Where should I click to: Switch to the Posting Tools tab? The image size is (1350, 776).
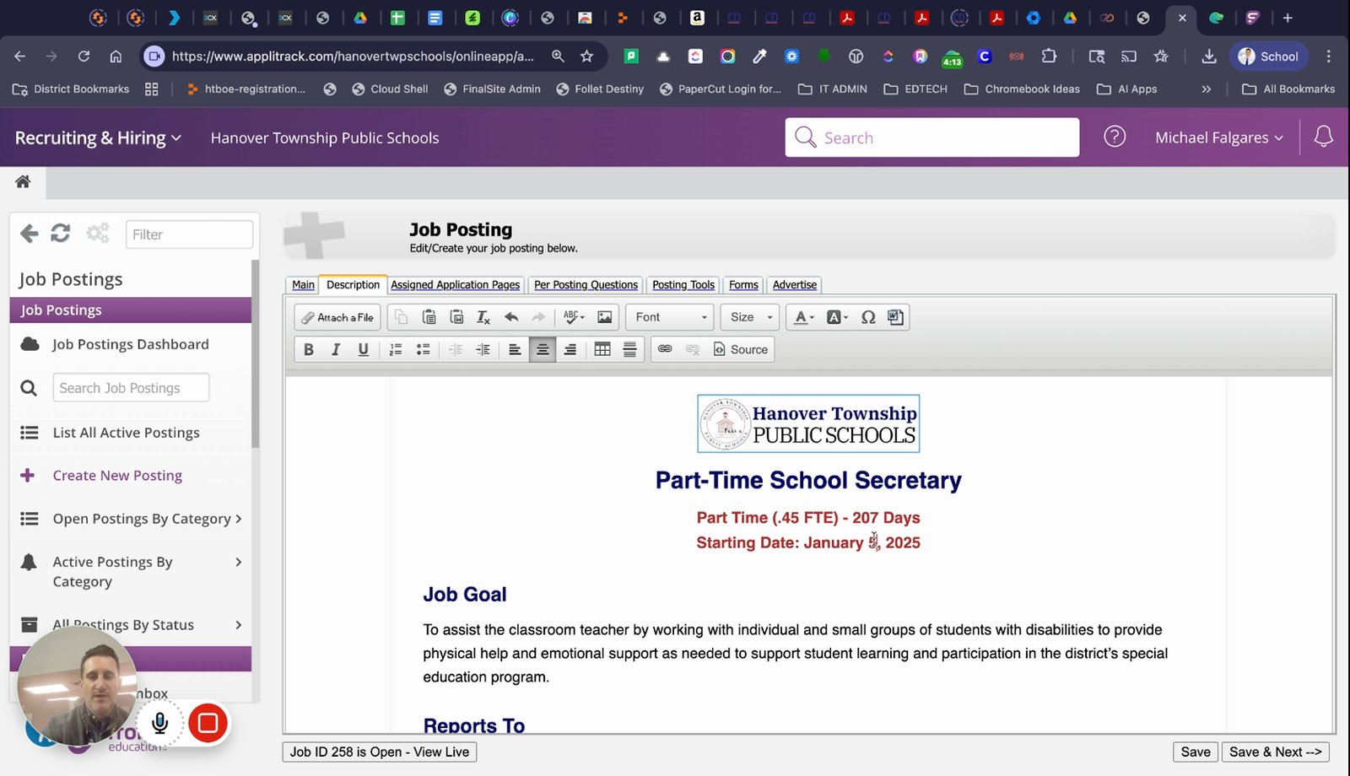click(683, 285)
